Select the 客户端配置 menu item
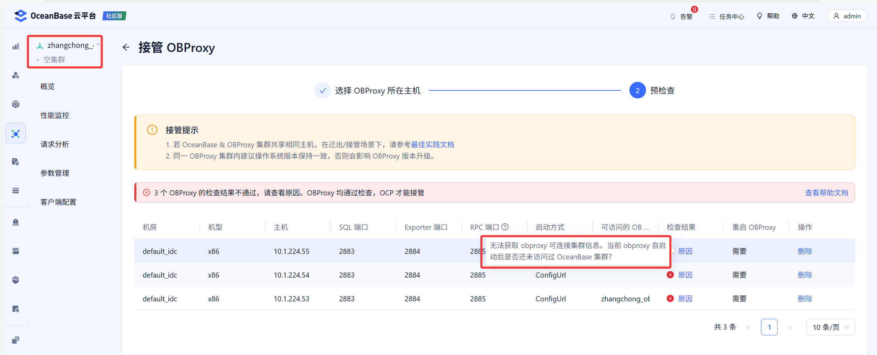The image size is (877, 355). click(58, 202)
